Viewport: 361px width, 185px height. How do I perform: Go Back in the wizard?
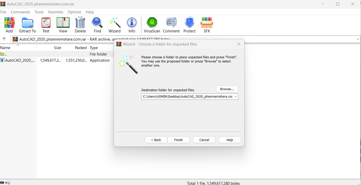pyautogui.click(x=156, y=140)
